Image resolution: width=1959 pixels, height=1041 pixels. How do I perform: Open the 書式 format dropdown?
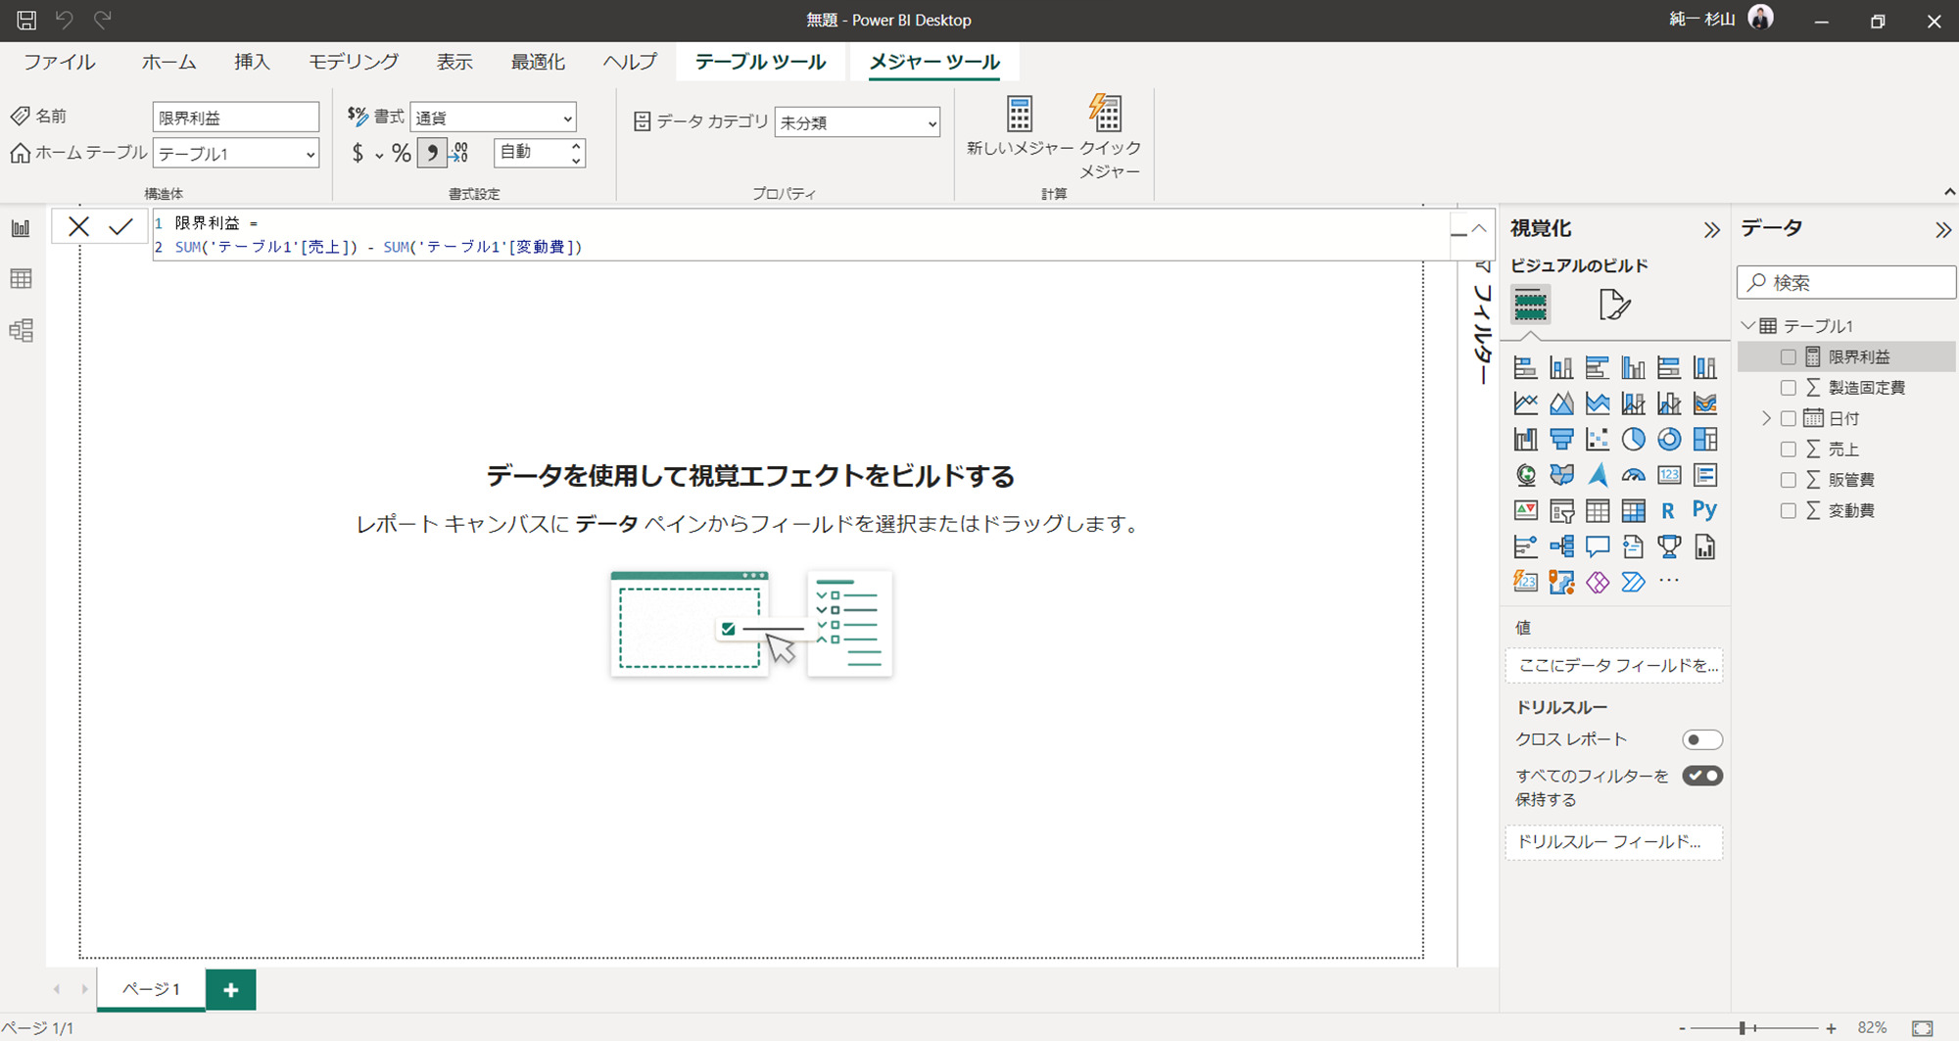[x=493, y=118]
